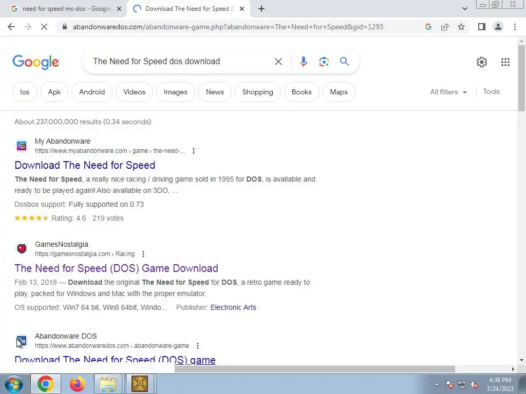Click the GamesNostalgia favicon
This screenshot has width=526, height=394.
22,249
